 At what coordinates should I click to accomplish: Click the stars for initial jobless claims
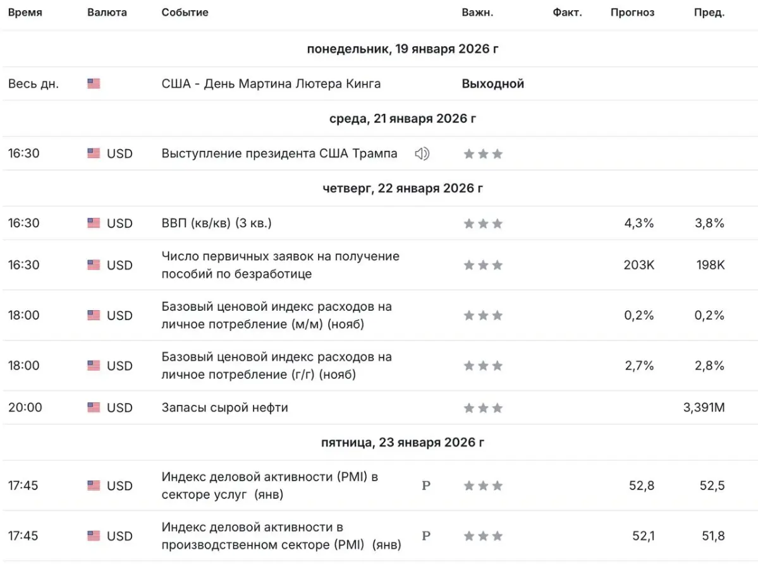483,265
